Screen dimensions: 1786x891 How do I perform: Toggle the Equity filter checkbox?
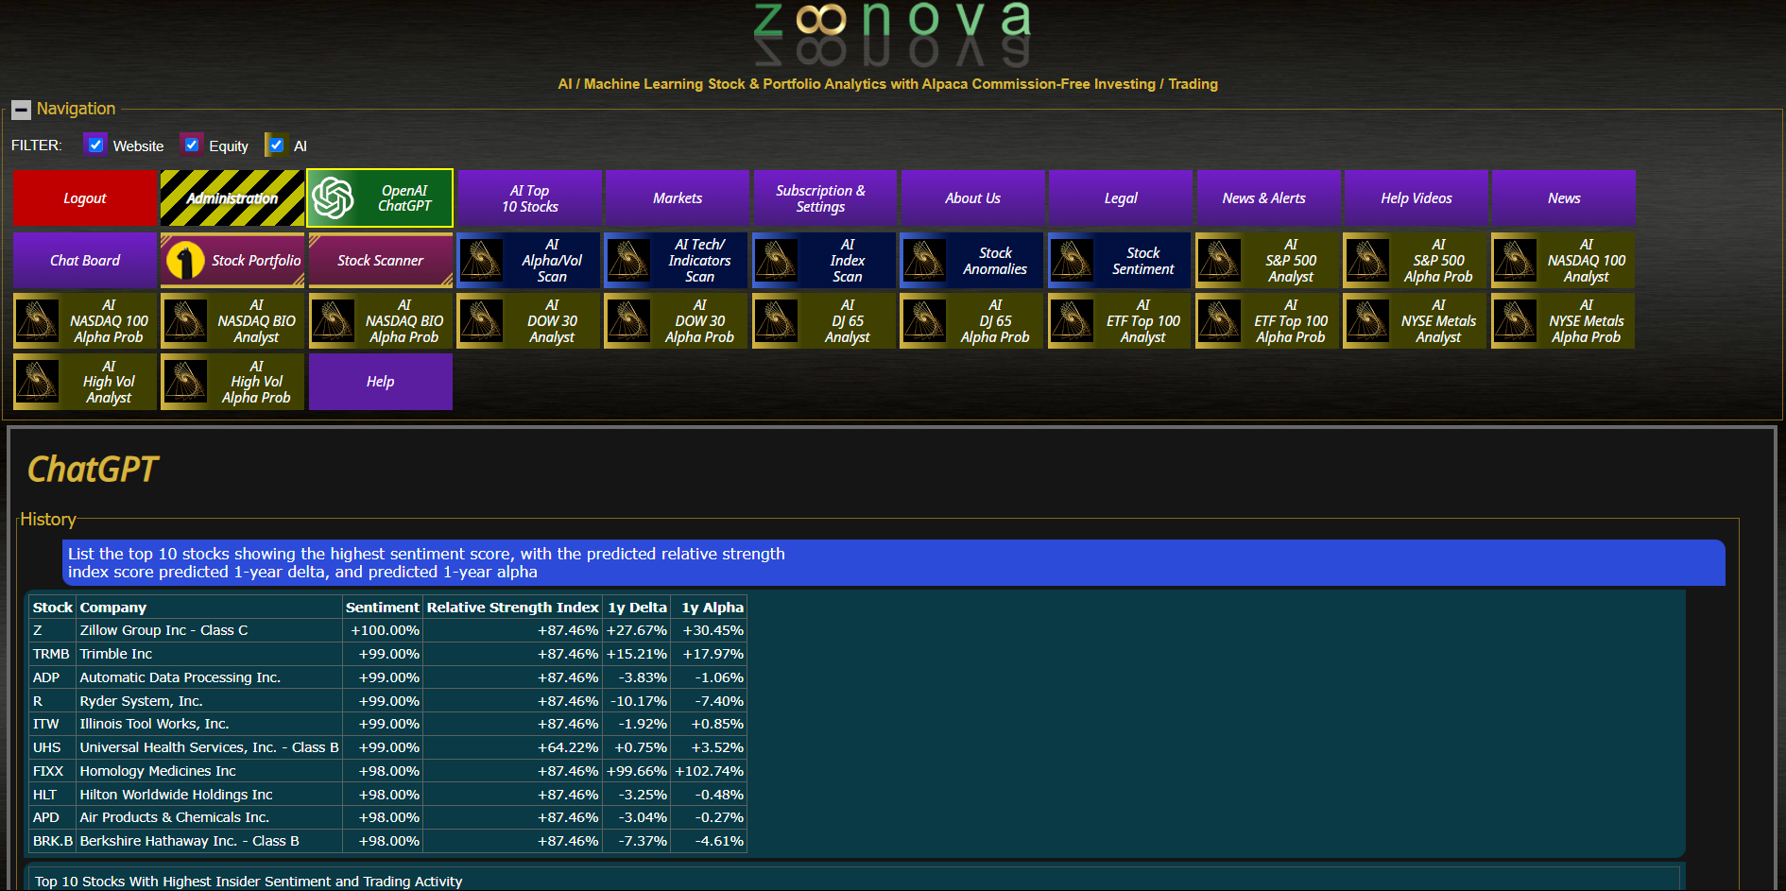[x=192, y=146]
